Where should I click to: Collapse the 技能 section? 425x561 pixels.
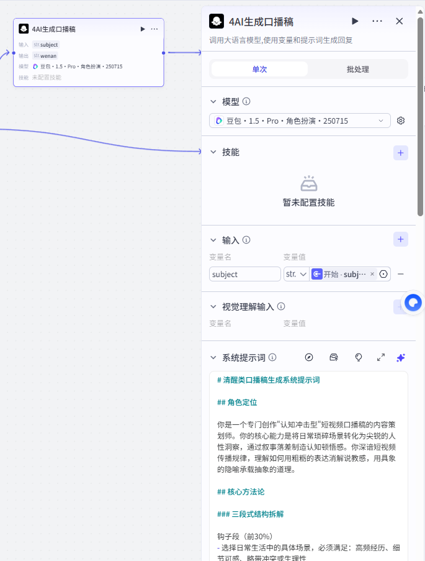point(213,152)
